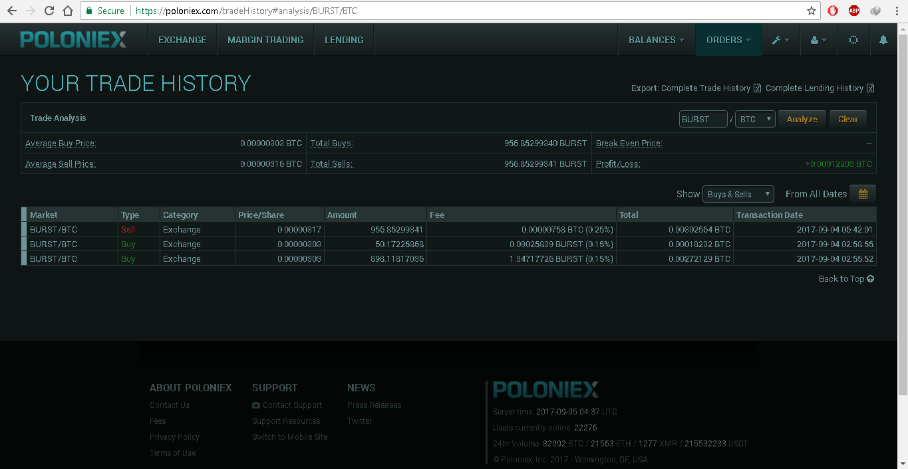908x469 pixels.
Task: Open the Opera extension icon
Action: pos(833,11)
